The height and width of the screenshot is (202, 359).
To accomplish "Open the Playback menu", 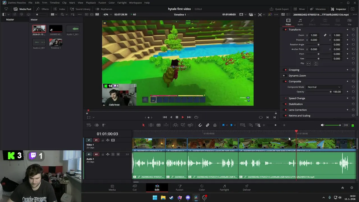I will point(91,3).
